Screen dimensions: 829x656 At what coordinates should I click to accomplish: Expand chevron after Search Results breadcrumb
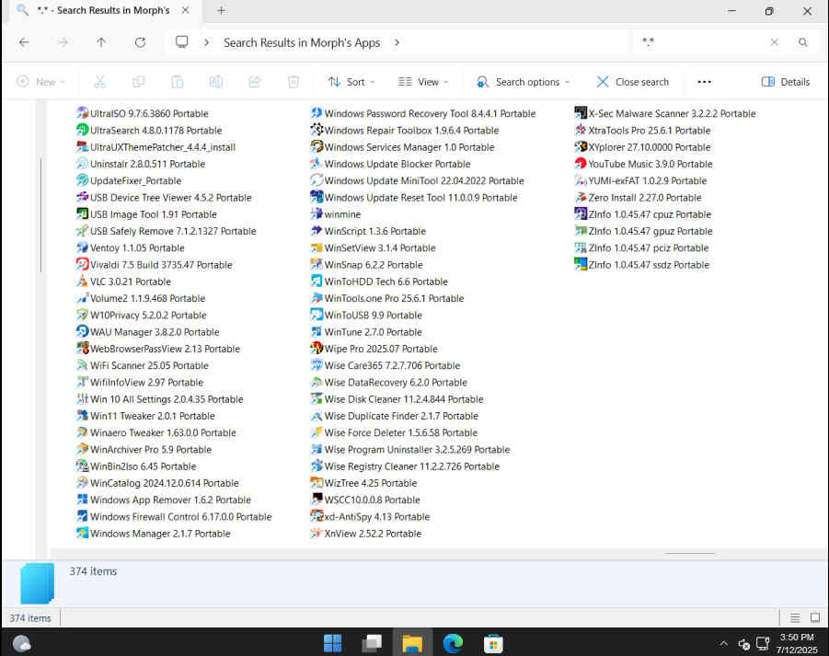click(x=397, y=42)
